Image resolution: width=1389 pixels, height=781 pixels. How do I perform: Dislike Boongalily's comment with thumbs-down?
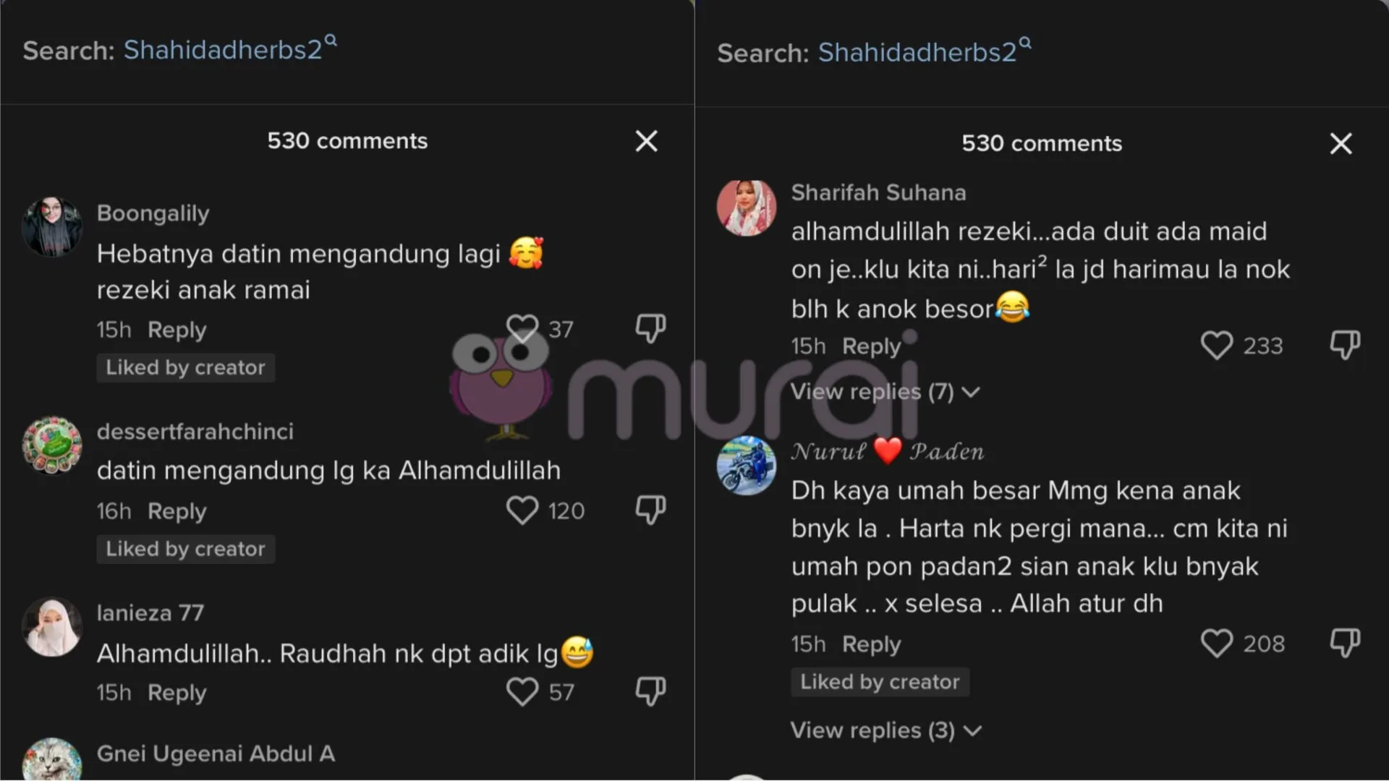[x=650, y=329]
